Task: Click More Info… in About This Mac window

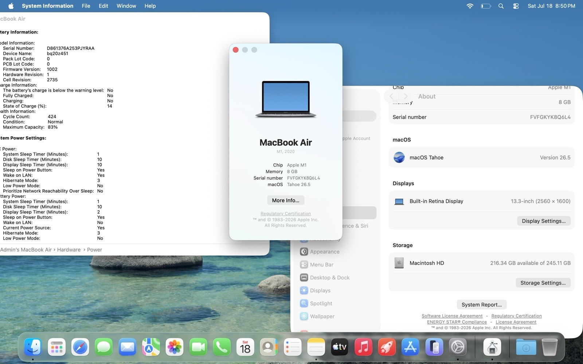Action: (286, 200)
